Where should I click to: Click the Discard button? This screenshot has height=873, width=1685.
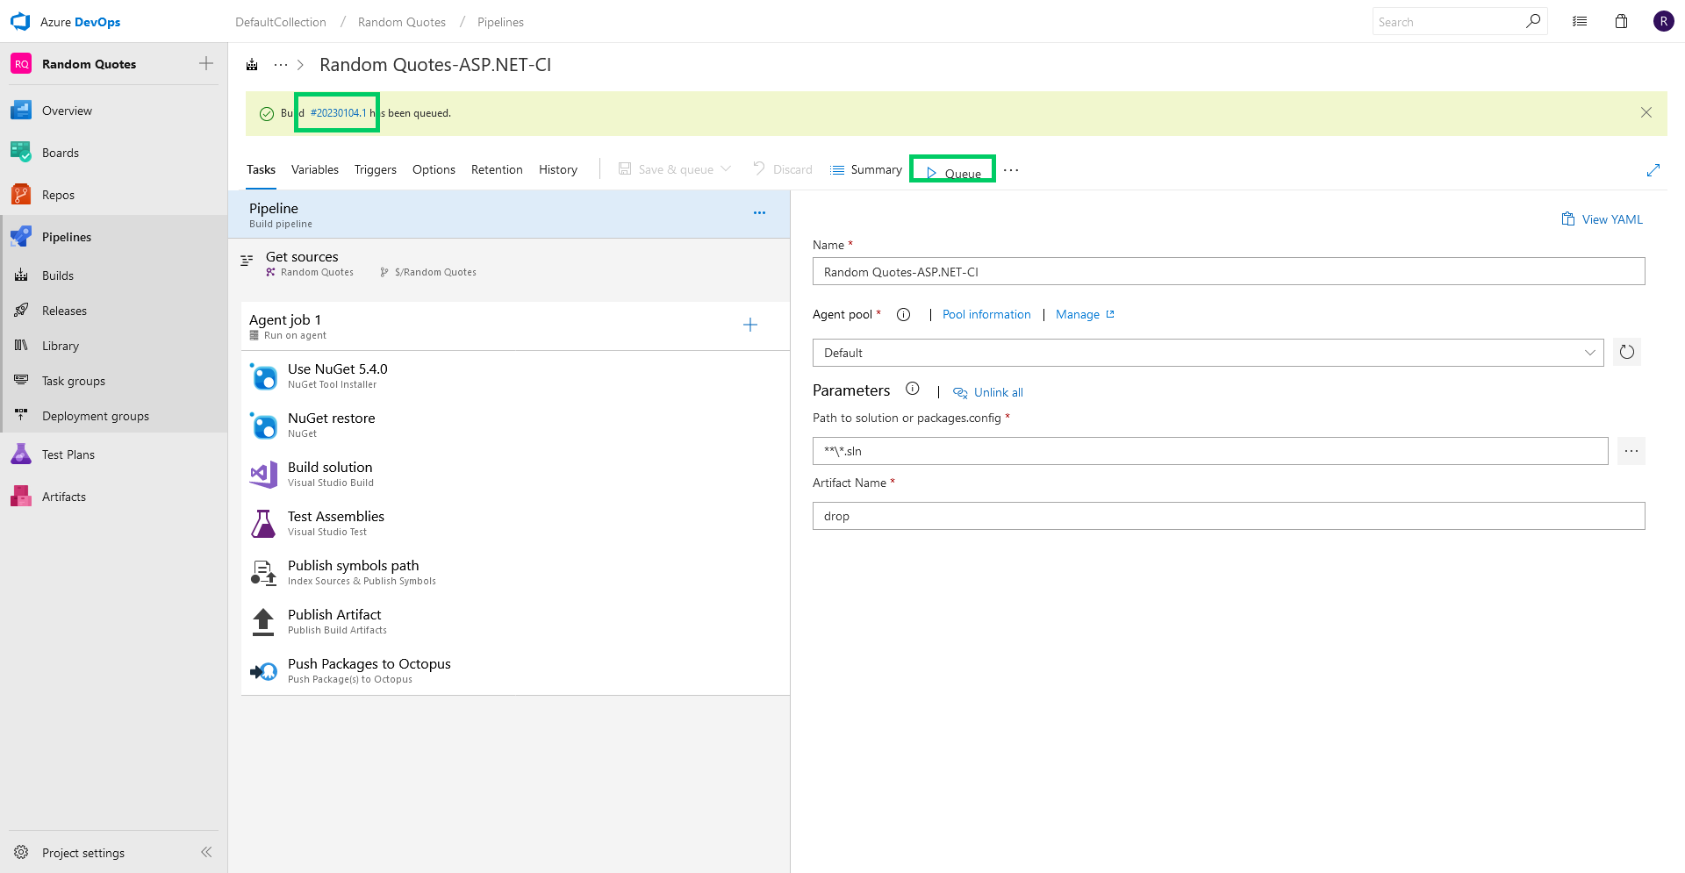783,169
